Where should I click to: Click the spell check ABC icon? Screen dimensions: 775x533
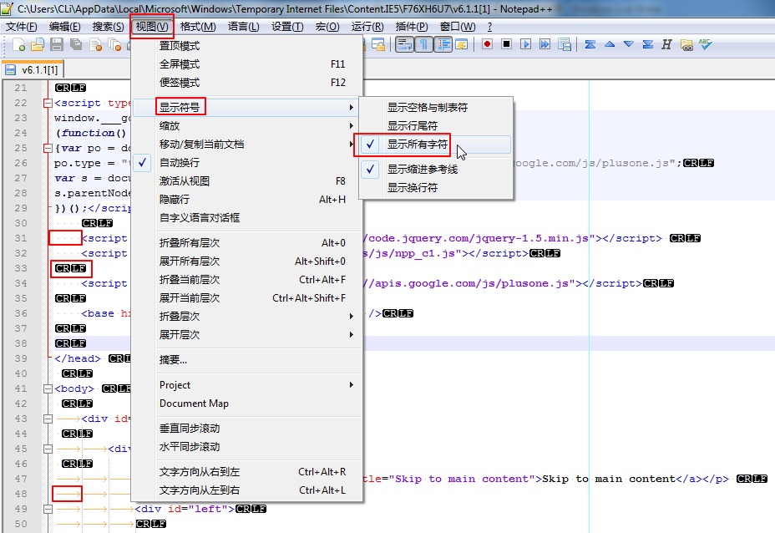(x=706, y=44)
